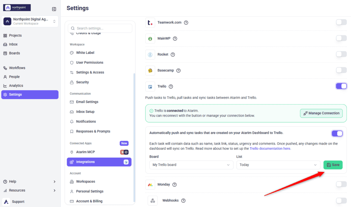Viewport: 351px width, 207px height.
Task: Open User Permissions settings
Action: 89,62
